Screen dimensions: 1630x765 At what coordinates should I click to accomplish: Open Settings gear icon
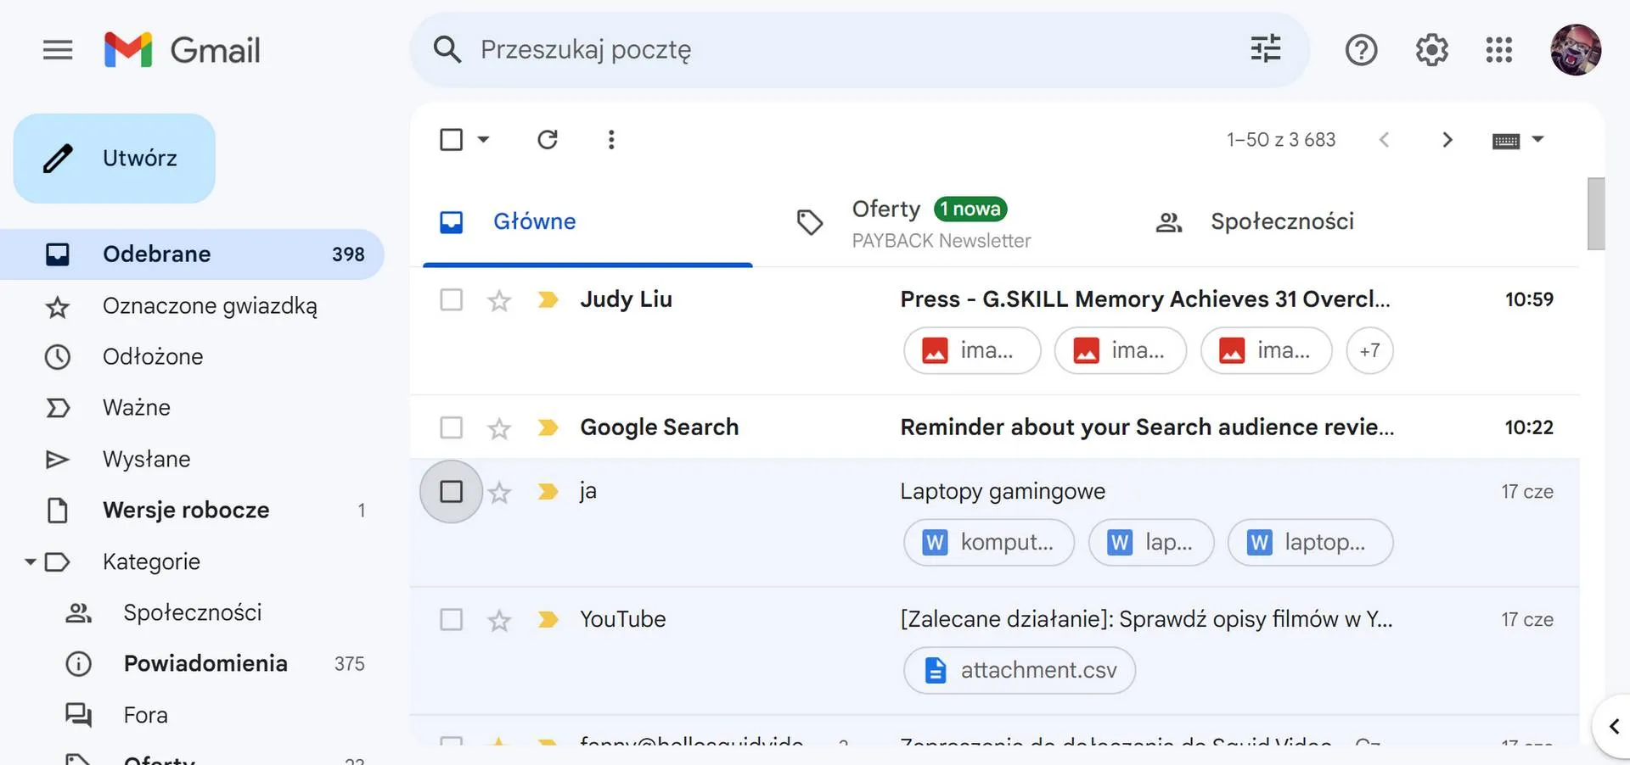[x=1431, y=50]
